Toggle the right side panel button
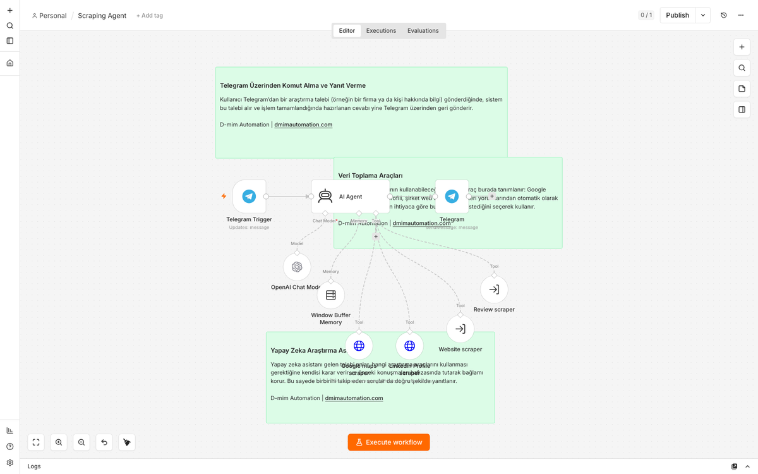 [x=742, y=109]
